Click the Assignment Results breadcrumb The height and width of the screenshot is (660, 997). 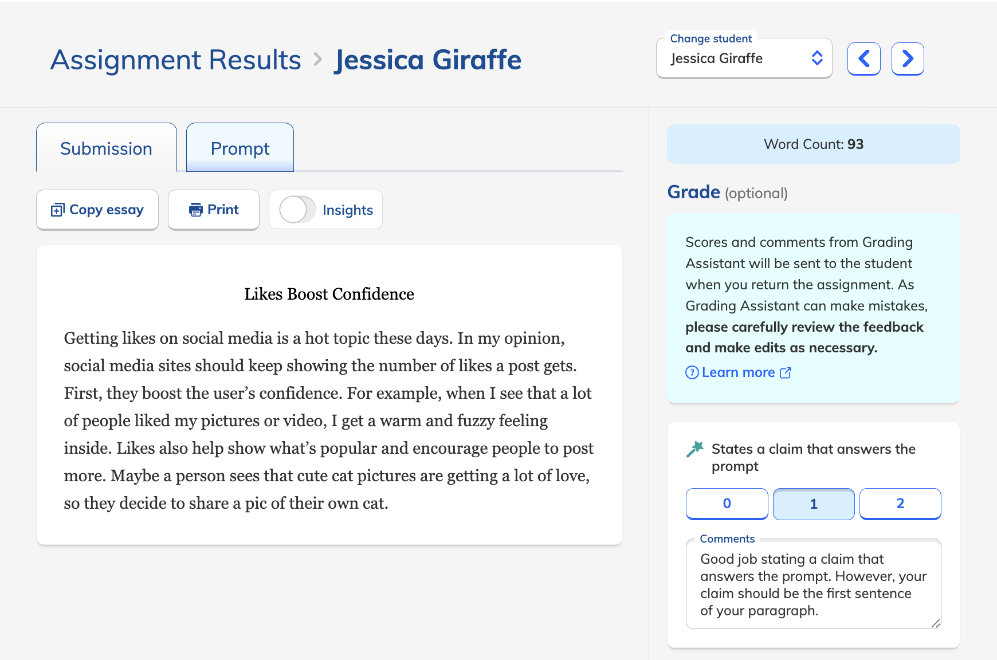[176, 59]
